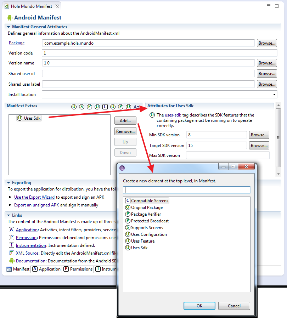Collapse the Exporting section
The height and width of the screenshot is (318, 287).
pyautogui.click(x=9, y=183)
